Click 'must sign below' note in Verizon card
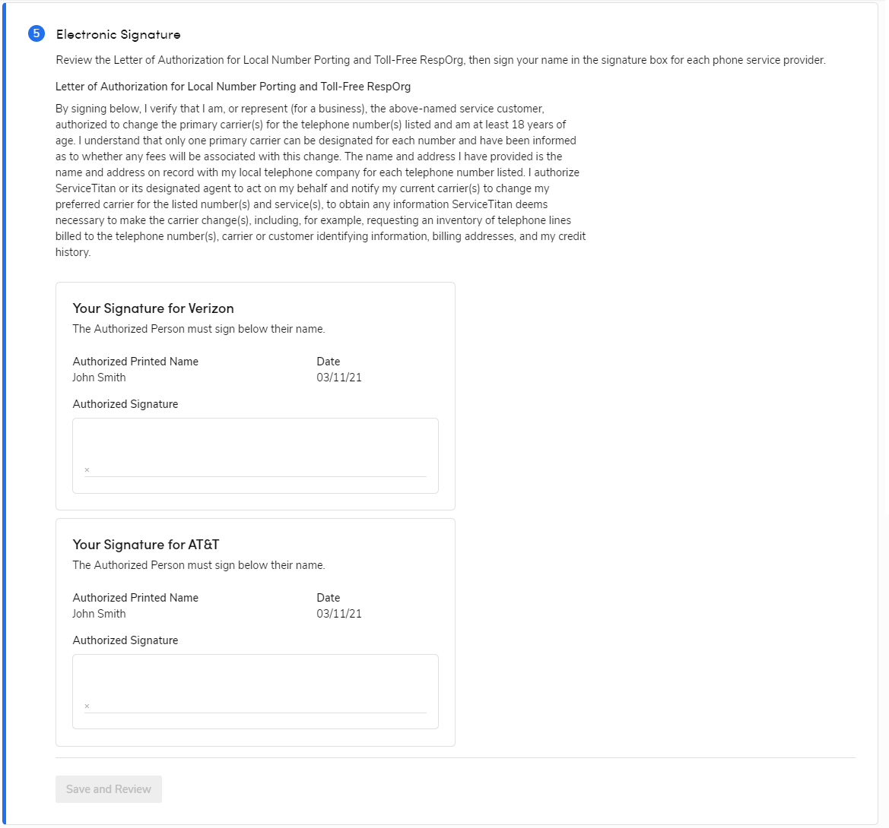The image size is (889, 828). (x=198, y=329)
